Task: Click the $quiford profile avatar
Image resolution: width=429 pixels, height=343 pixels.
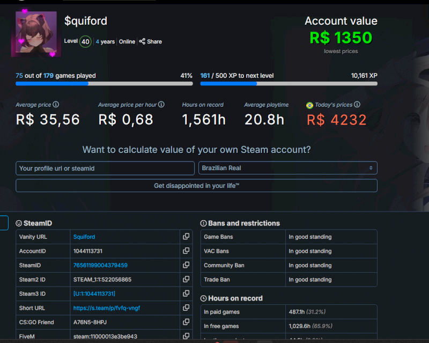Action: [36, 32]
